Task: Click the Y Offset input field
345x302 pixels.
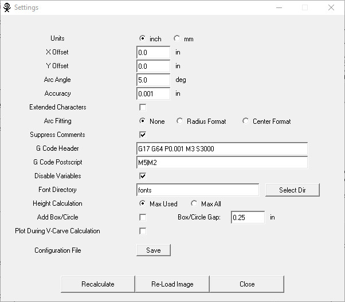Action: (154, 66)
